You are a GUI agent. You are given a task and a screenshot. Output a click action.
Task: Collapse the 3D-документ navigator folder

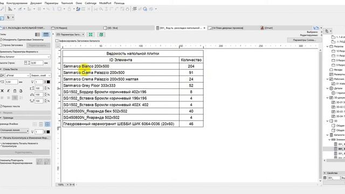click(x=327, y=98)
